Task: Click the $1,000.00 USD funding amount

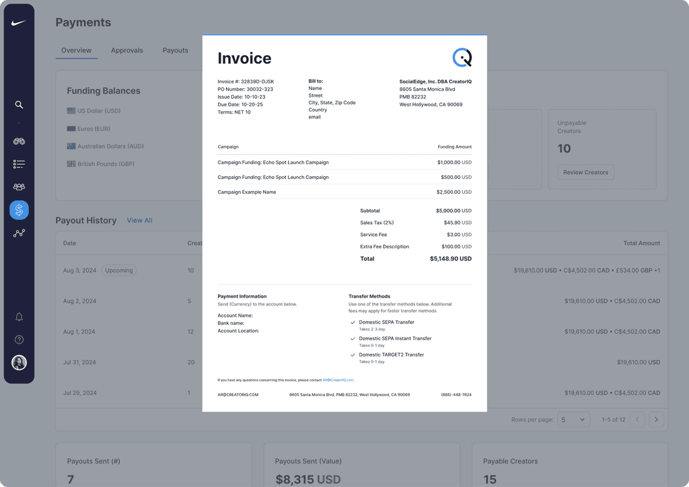Action: point(454,163)
